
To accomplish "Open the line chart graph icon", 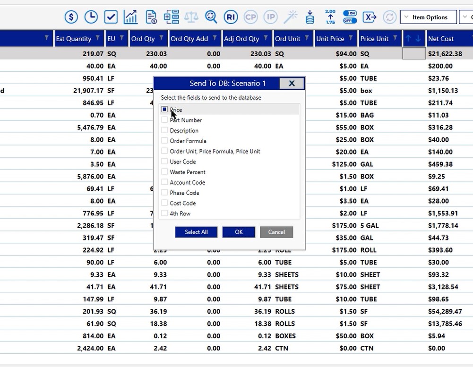I will (130, 17).
